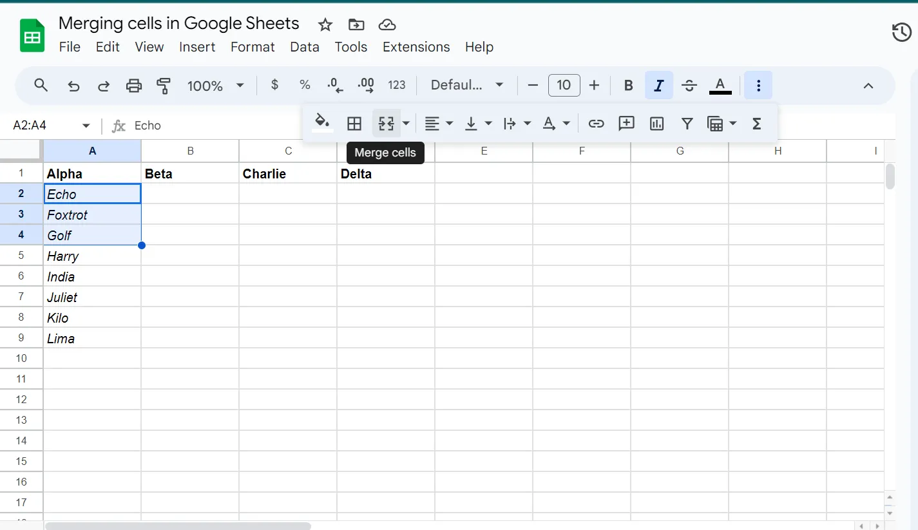Open the functions sigma menu
This screenshot has width=918, height=530.
point(757,123)
